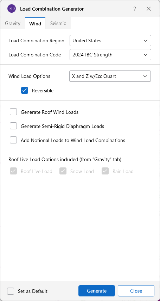Expand the Load Combination Code dropdown

110,55
